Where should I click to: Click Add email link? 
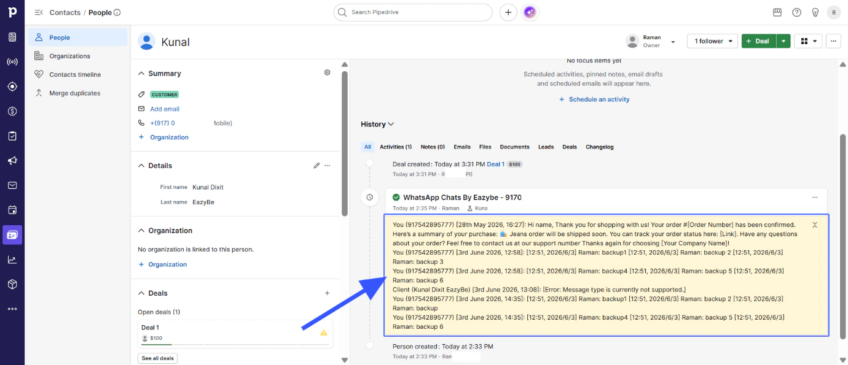[165, 109]
